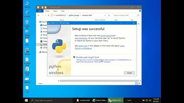Click search magnifier in File Explorer

point(138,15)
